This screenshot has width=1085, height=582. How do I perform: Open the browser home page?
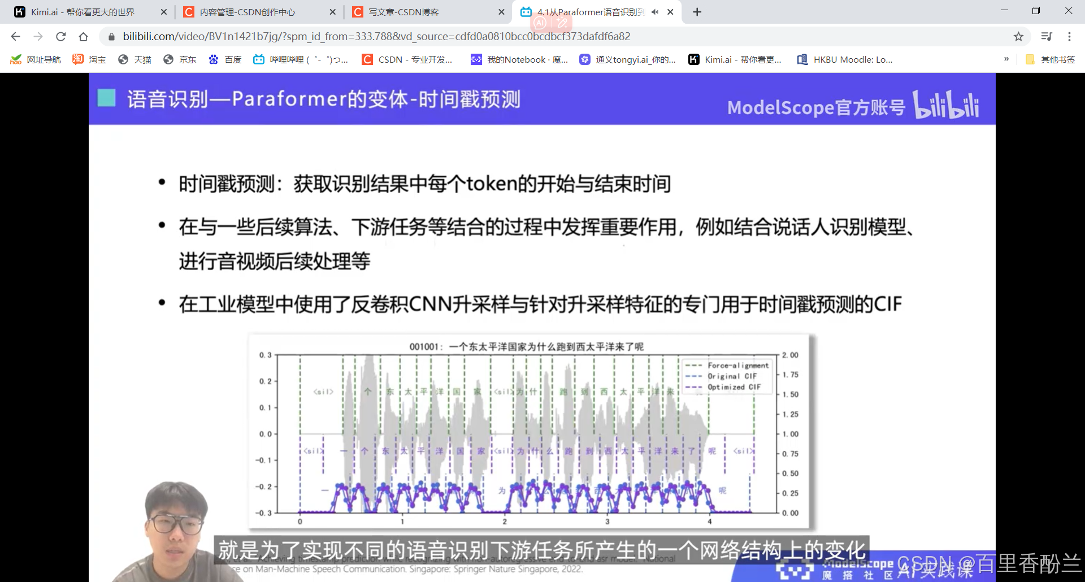[83, 37]
